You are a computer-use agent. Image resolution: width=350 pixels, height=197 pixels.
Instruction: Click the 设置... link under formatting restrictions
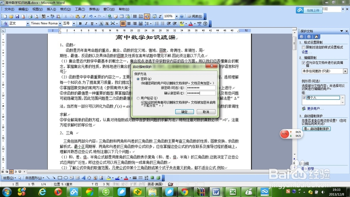click(307, 52)
